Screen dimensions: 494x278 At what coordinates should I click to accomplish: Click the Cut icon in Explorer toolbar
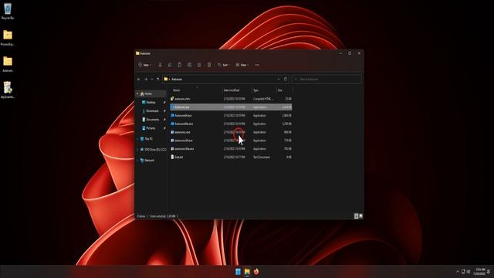pyautogui.click(x=160, y=65)
